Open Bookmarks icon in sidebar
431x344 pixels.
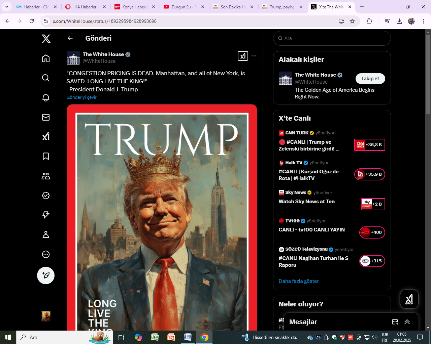46,156
